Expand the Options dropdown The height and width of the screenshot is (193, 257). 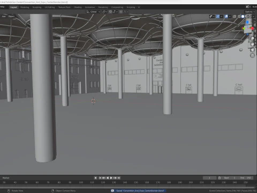click(250, 12)
